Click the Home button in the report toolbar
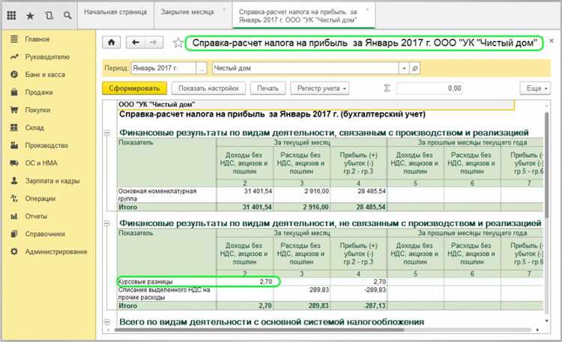This screenshot has width=562, height=342. 112,43
